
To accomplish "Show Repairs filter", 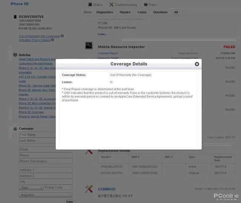I will [x=125, y=12].
